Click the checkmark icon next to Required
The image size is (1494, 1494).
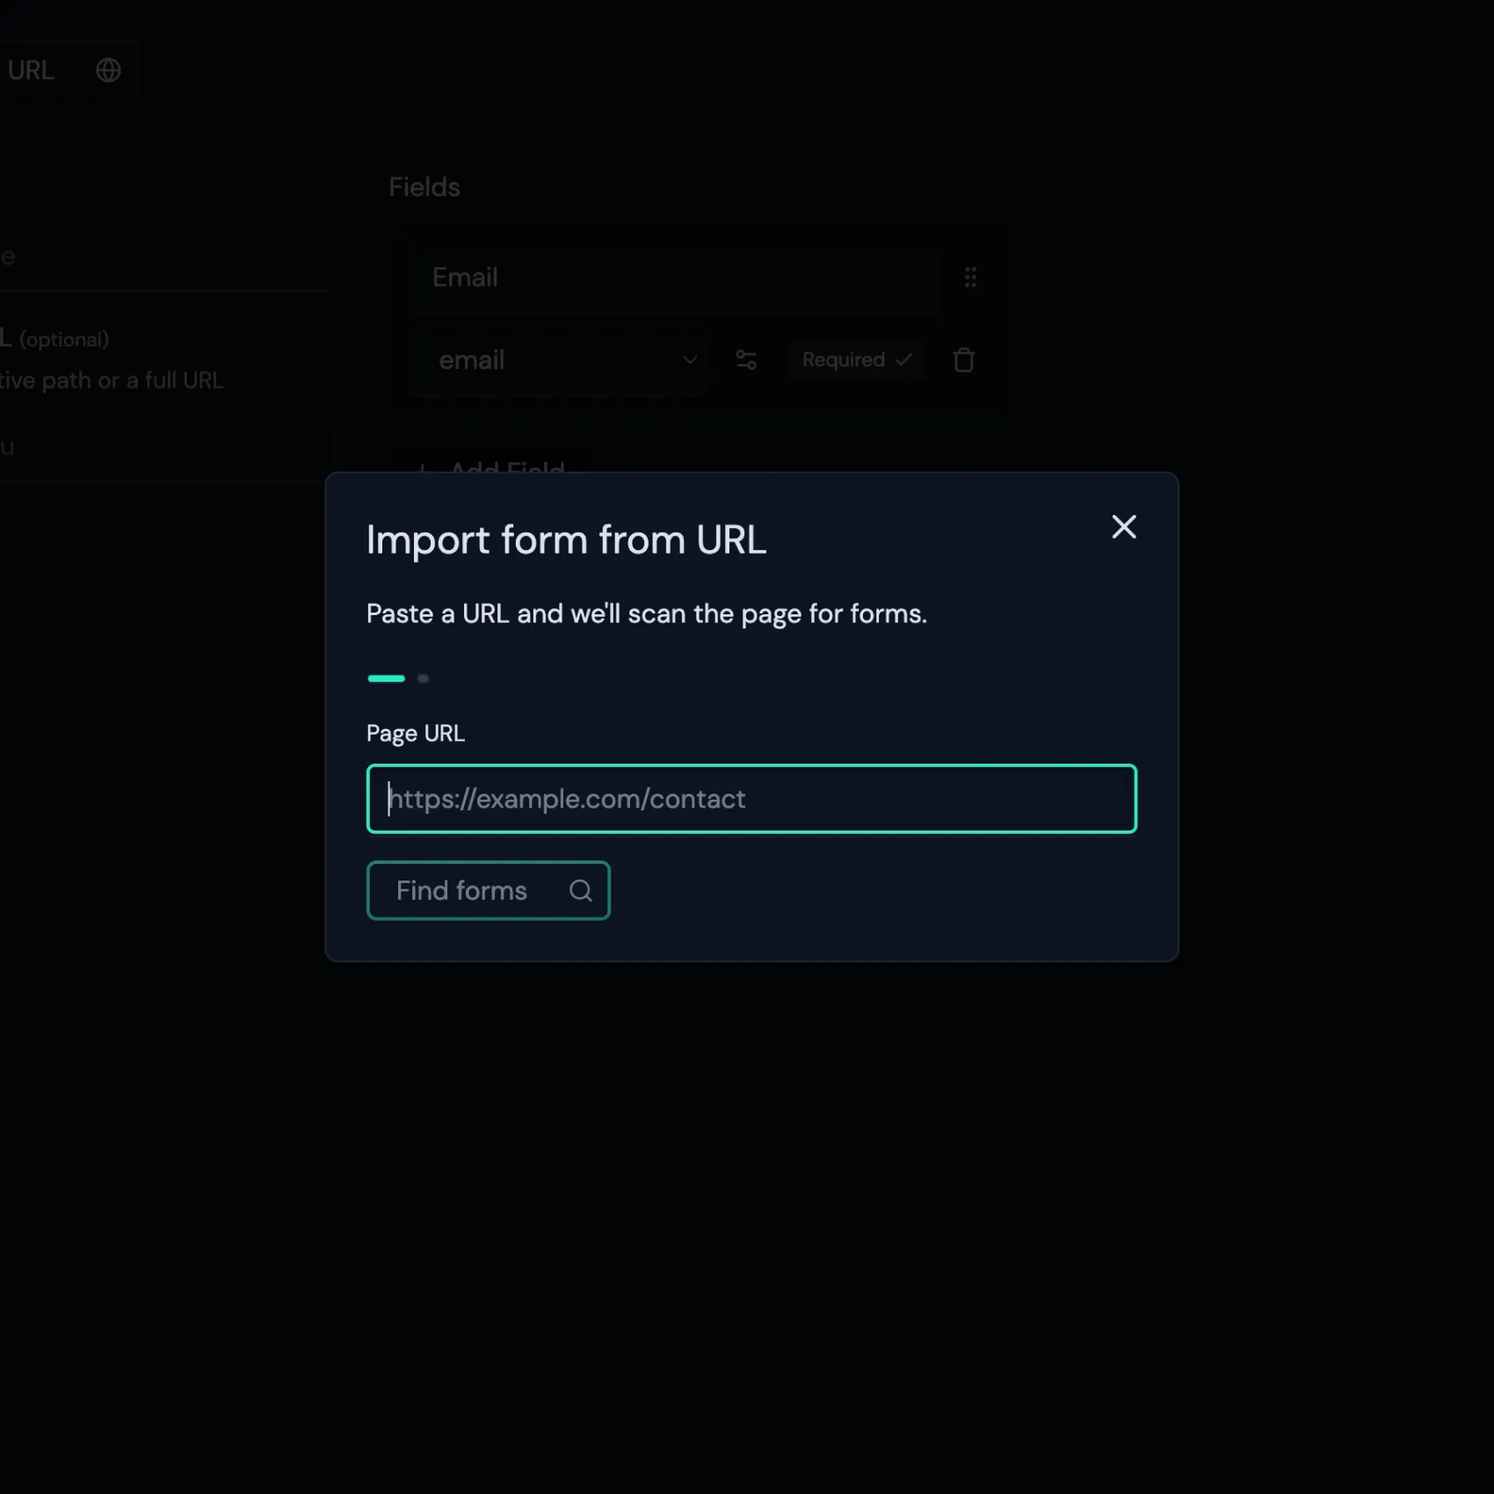(904, 360)
